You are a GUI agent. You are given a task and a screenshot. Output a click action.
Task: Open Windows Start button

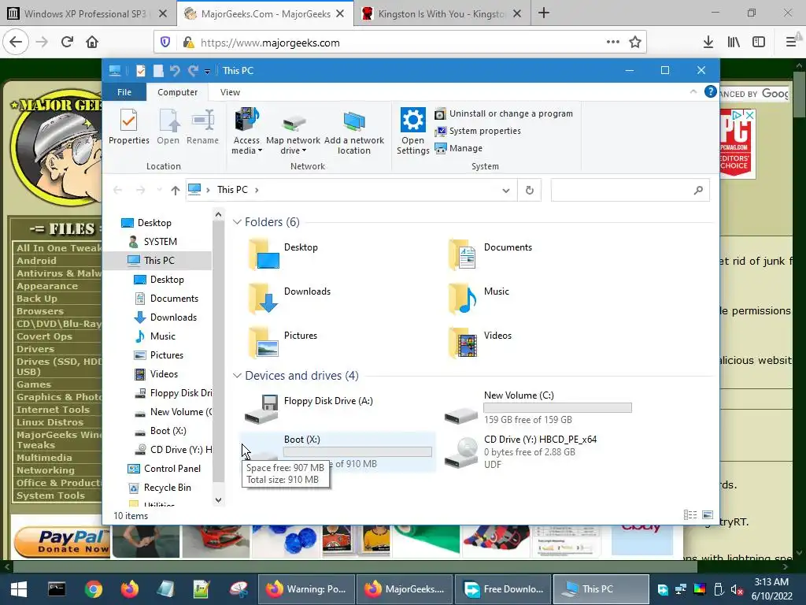tap(19, 589)
